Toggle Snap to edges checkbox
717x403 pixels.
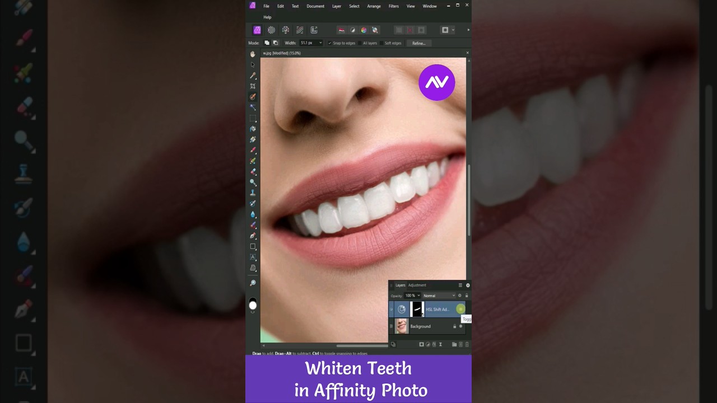tap(329, 43)
